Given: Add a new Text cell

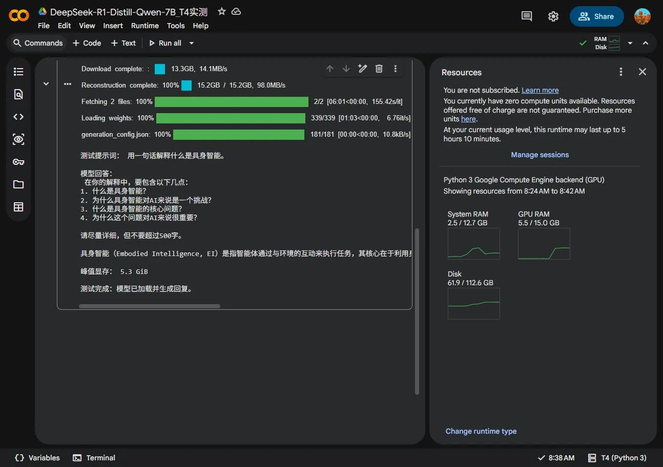Looking at the screenshot, I should tap(123, 43).
